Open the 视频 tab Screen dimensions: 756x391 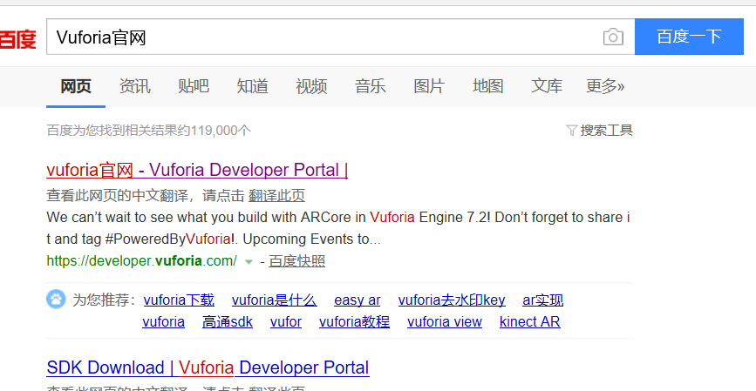pos(311,86)
